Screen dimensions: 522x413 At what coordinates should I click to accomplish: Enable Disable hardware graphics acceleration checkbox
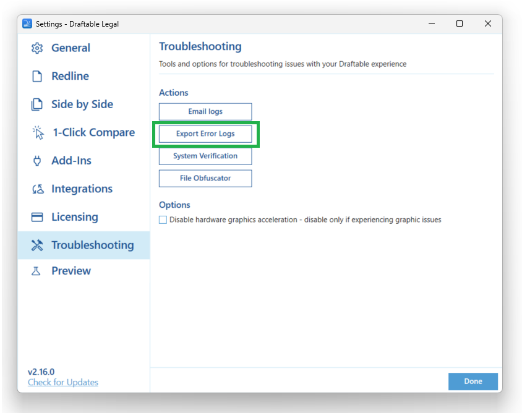pyautogui.click(x=163, y=220)
